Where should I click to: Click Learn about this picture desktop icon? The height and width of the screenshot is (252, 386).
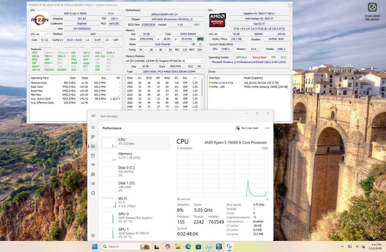(x=372, y=11)
